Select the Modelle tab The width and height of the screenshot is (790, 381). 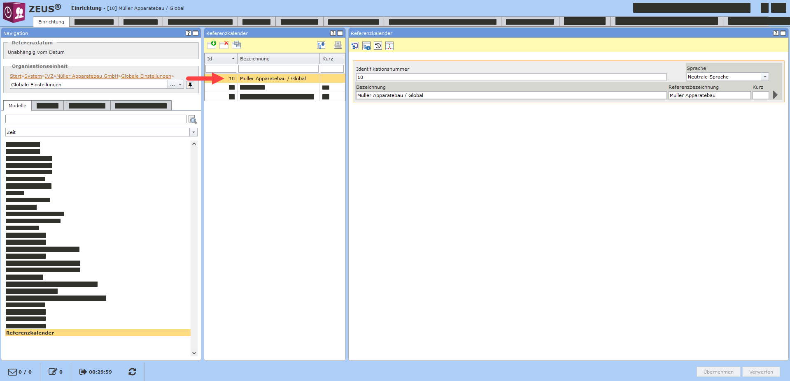click(17, 106)
